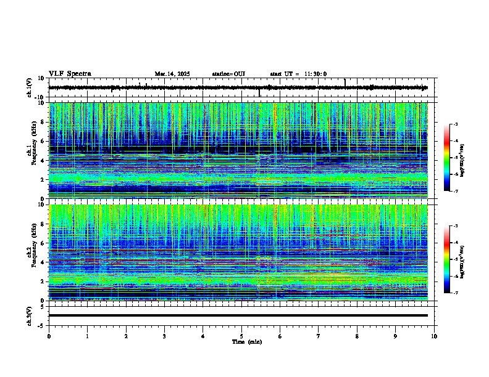Image resolution: width=489 pixels, height=377 pixels.
Task: Click the "-3" label on ch.2 colorbar
Action: 455,226
